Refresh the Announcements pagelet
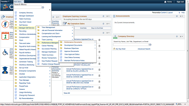The image size is (189, 106). (x=177, y=16)
